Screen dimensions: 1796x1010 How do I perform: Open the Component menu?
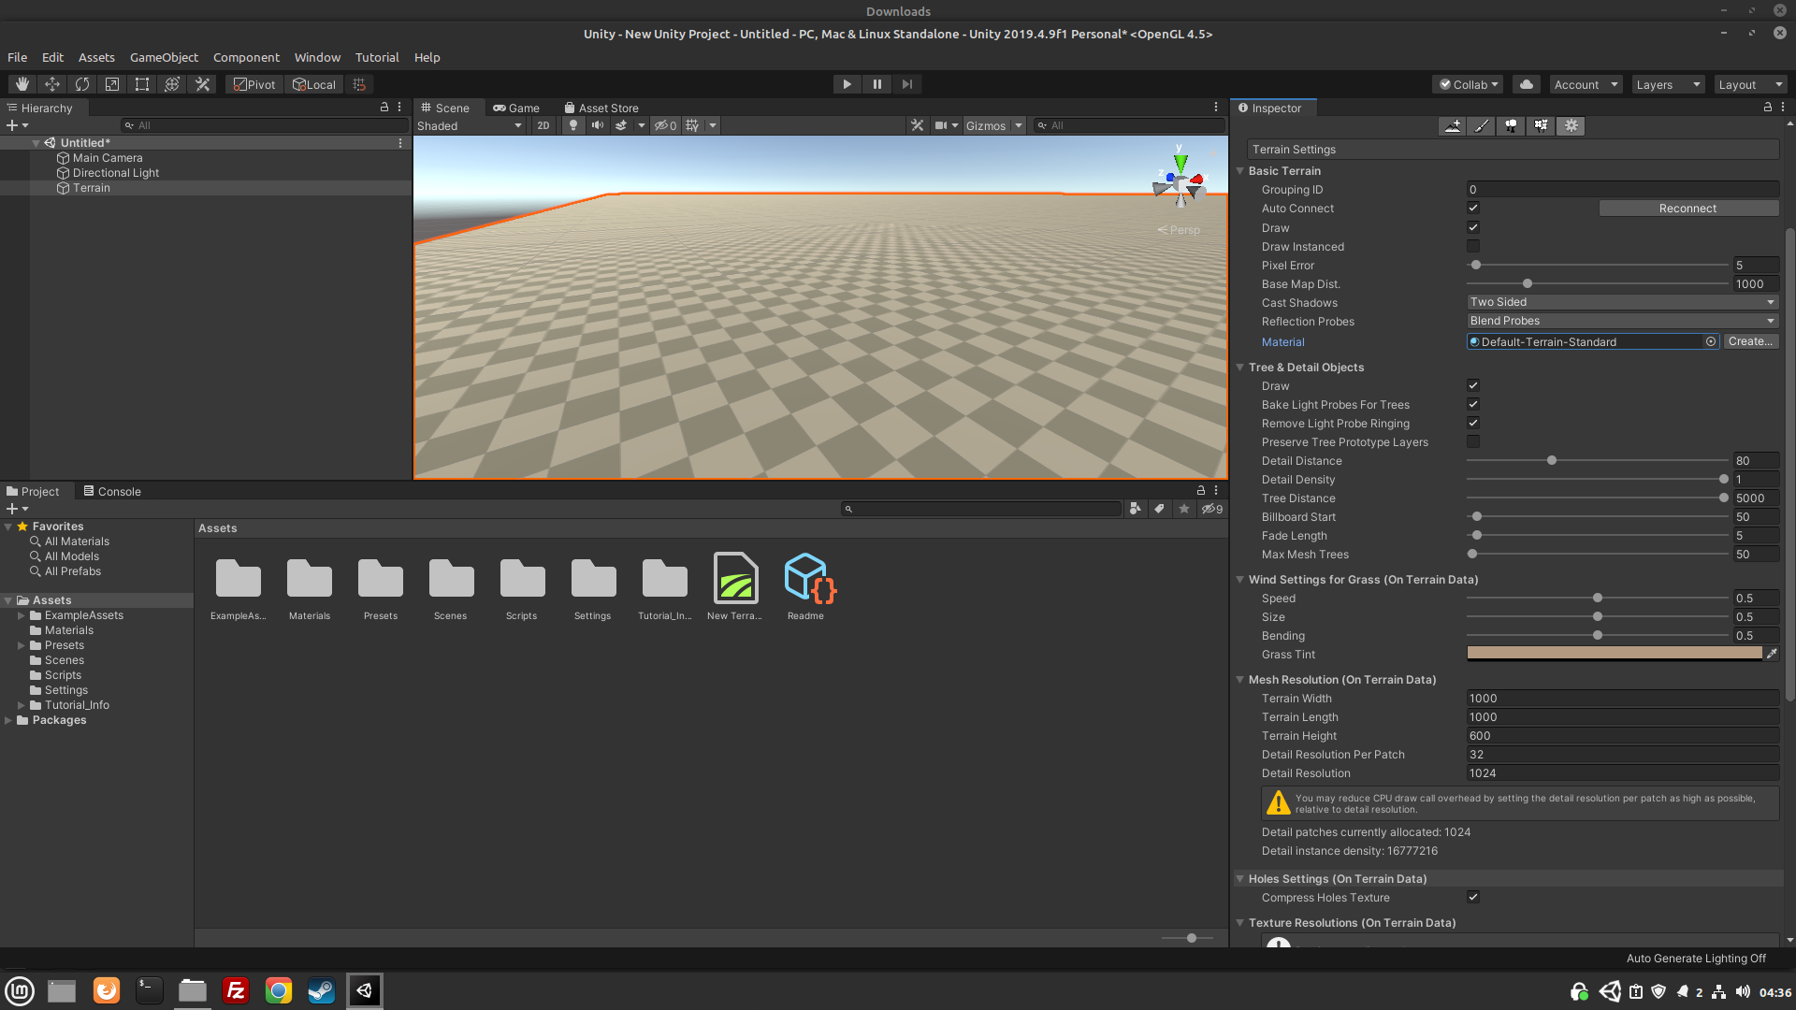pos(246,57)
